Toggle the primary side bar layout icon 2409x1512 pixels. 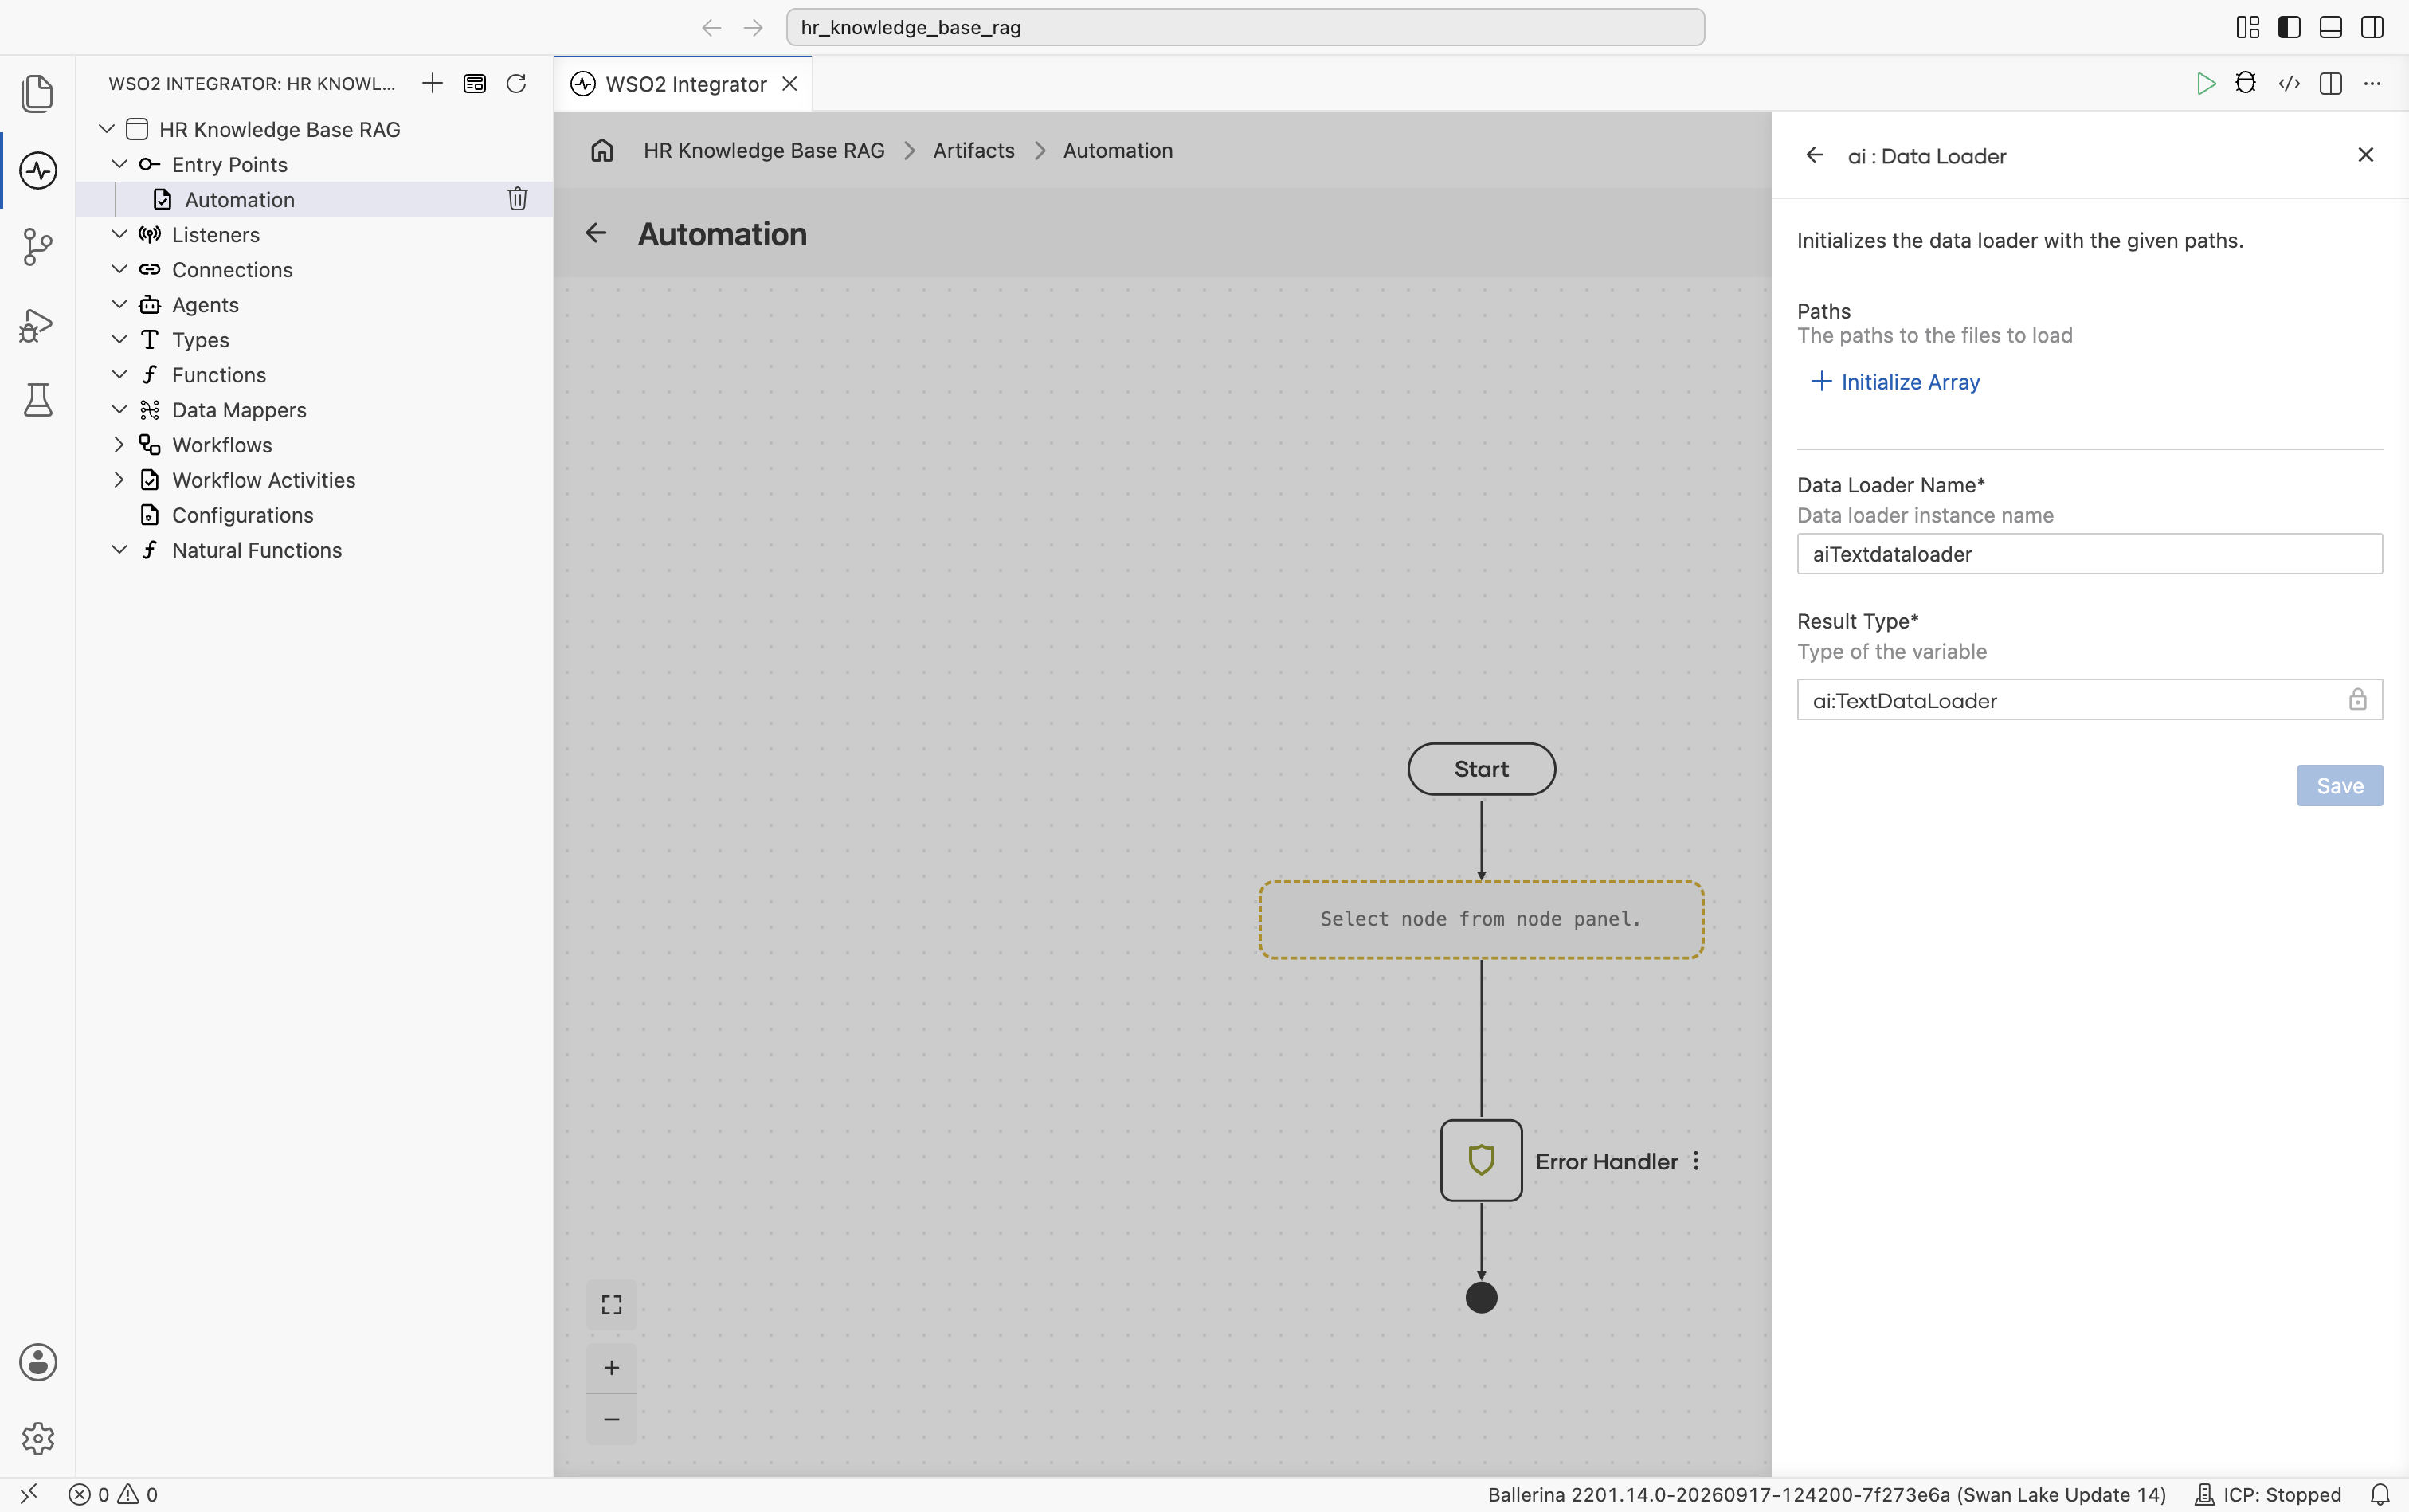(2289, 27)
